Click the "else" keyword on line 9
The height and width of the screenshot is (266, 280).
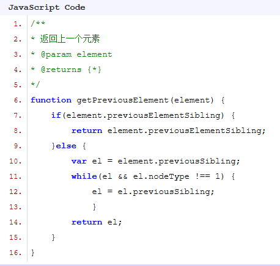[x=66, y=146]
